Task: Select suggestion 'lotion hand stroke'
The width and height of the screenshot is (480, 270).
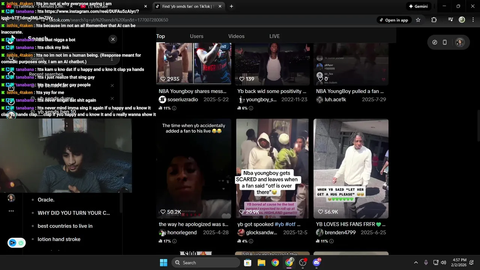Action: tap(59, 239)
